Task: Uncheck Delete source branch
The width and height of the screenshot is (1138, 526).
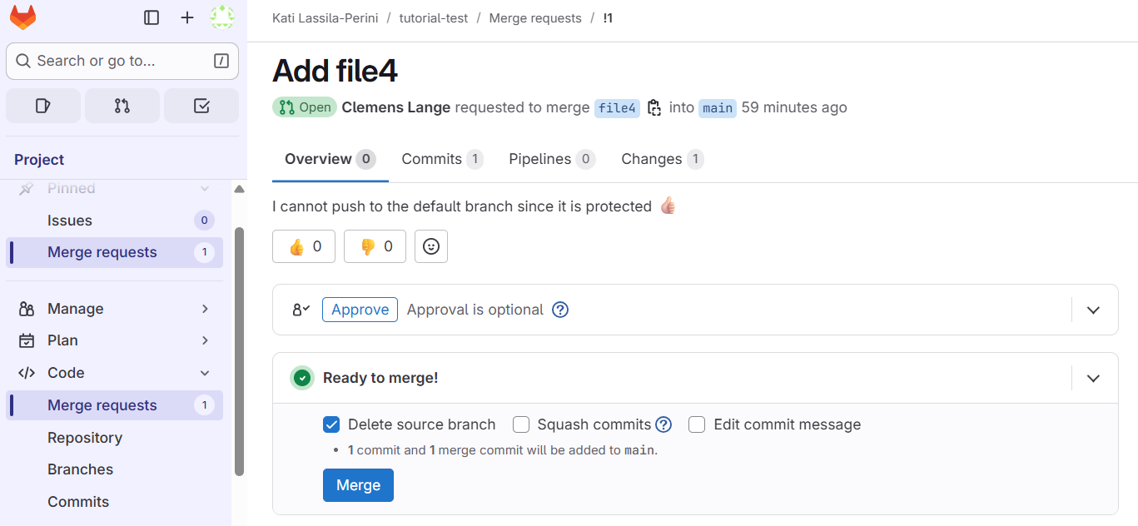Action: 331,424
